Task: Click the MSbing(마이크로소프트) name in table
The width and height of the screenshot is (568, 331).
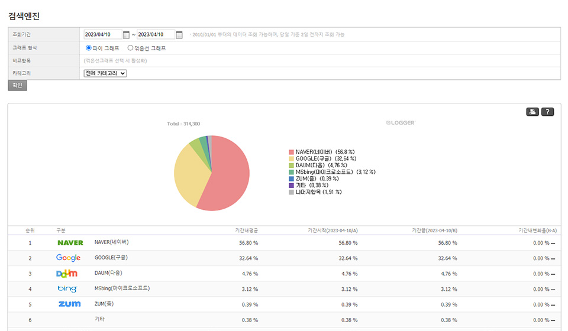Action: [122, 288]
